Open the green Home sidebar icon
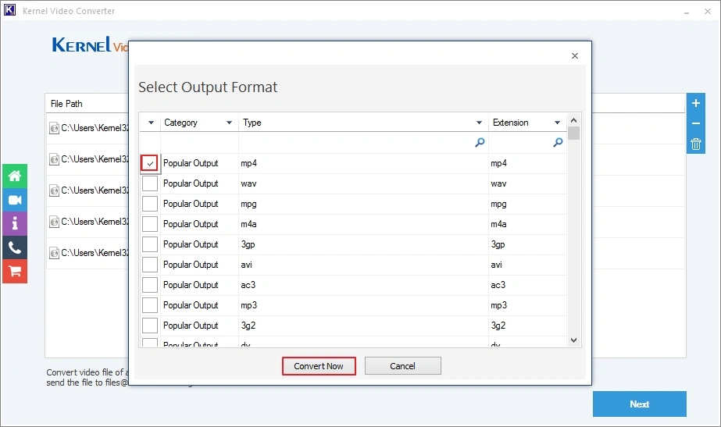This screenshot has height=427, width=721. [x=15, y=176]
